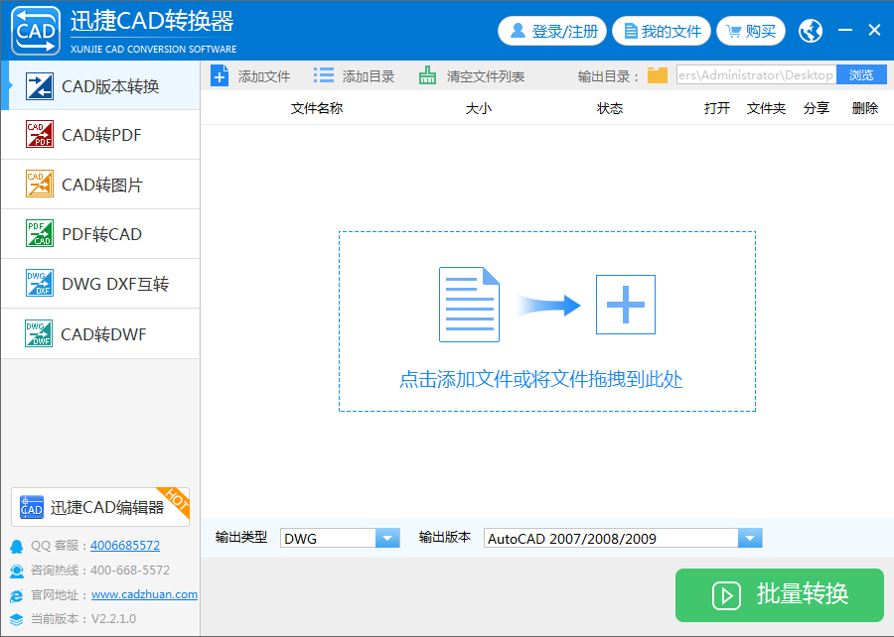Click the orange CAD转图片 icon
The width and height of the screenshot is (894, 637).
point(40,184)
